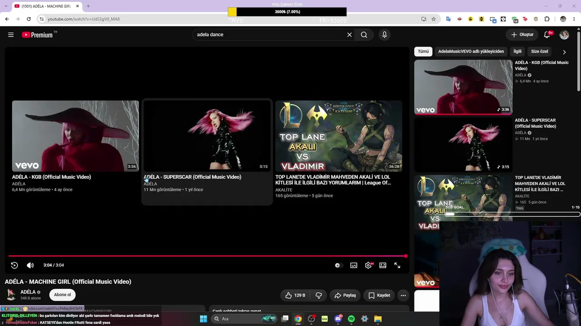Click the taskbar Ara search box
The width and height of the screenshot is (581, 326).
point(245,319)
